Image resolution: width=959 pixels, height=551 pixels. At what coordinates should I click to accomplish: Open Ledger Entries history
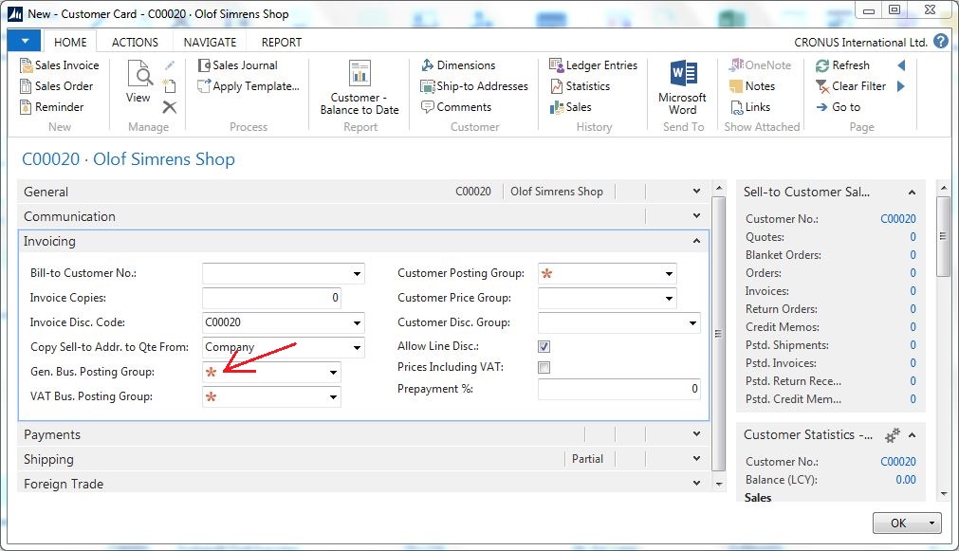593,64
